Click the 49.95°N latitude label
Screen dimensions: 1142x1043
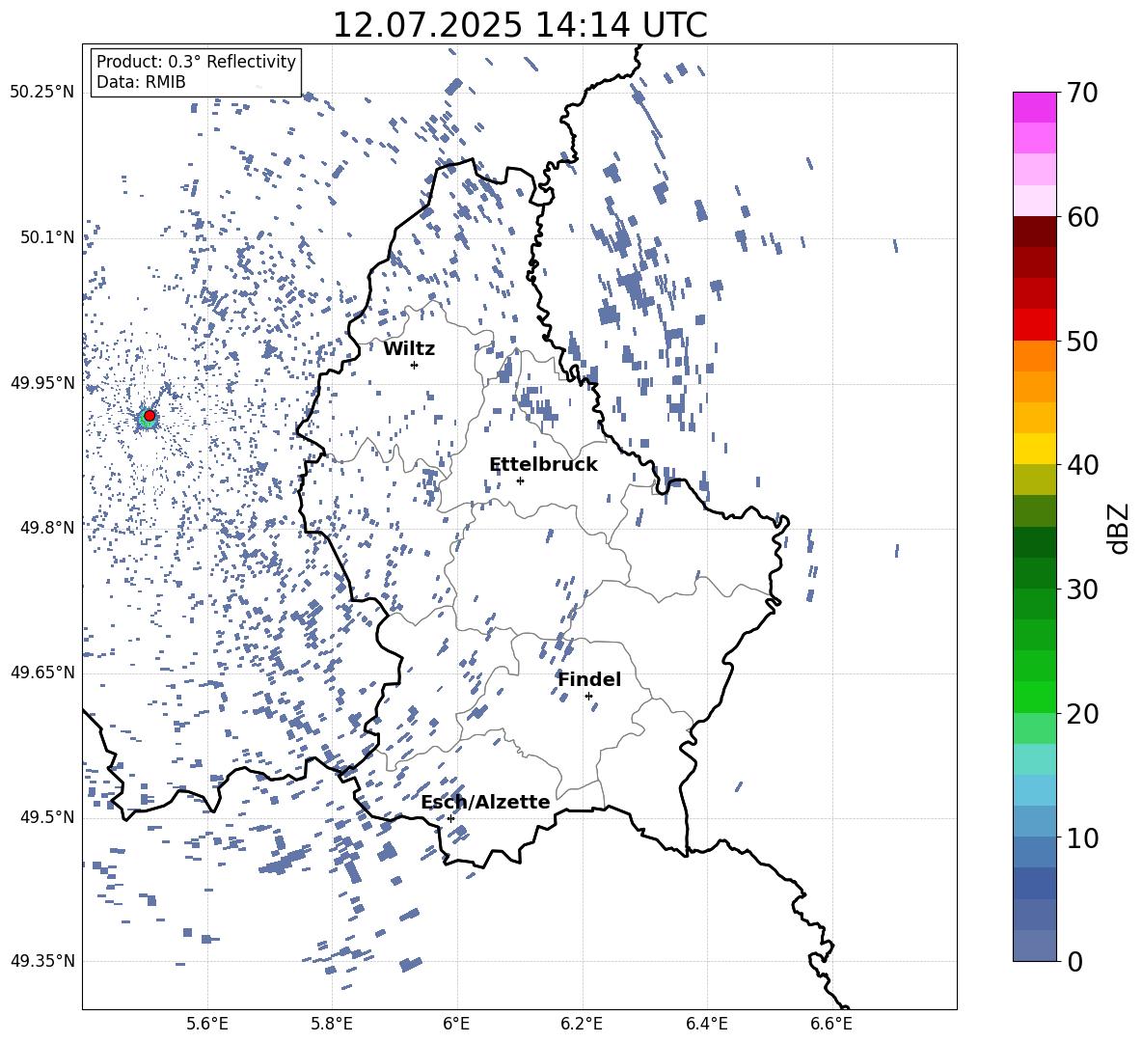point(42,383)
